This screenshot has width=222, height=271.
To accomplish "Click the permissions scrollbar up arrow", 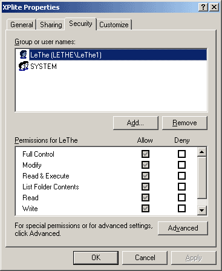I will tap(201, 152).
